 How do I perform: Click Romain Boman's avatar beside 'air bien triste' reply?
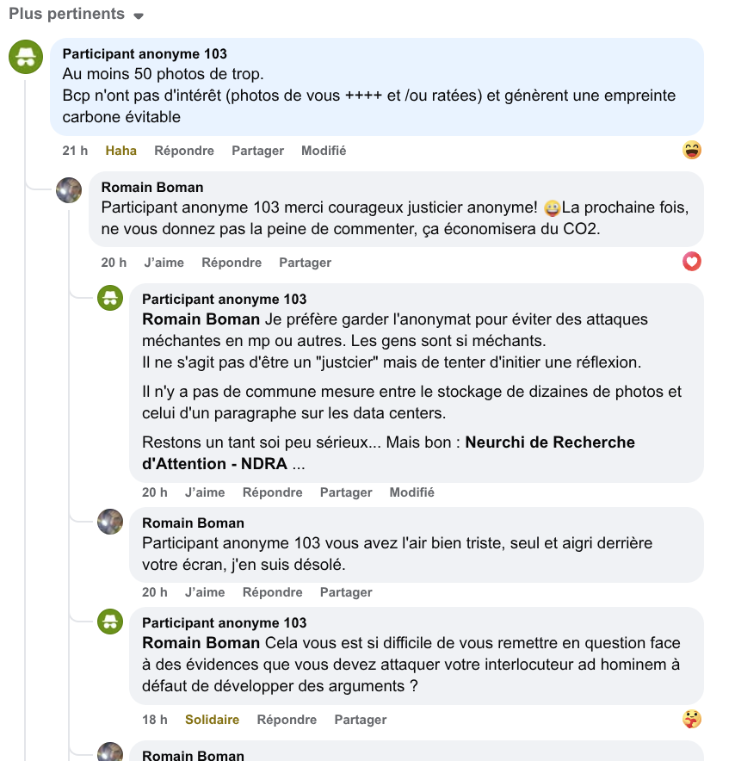coord(110,522)
